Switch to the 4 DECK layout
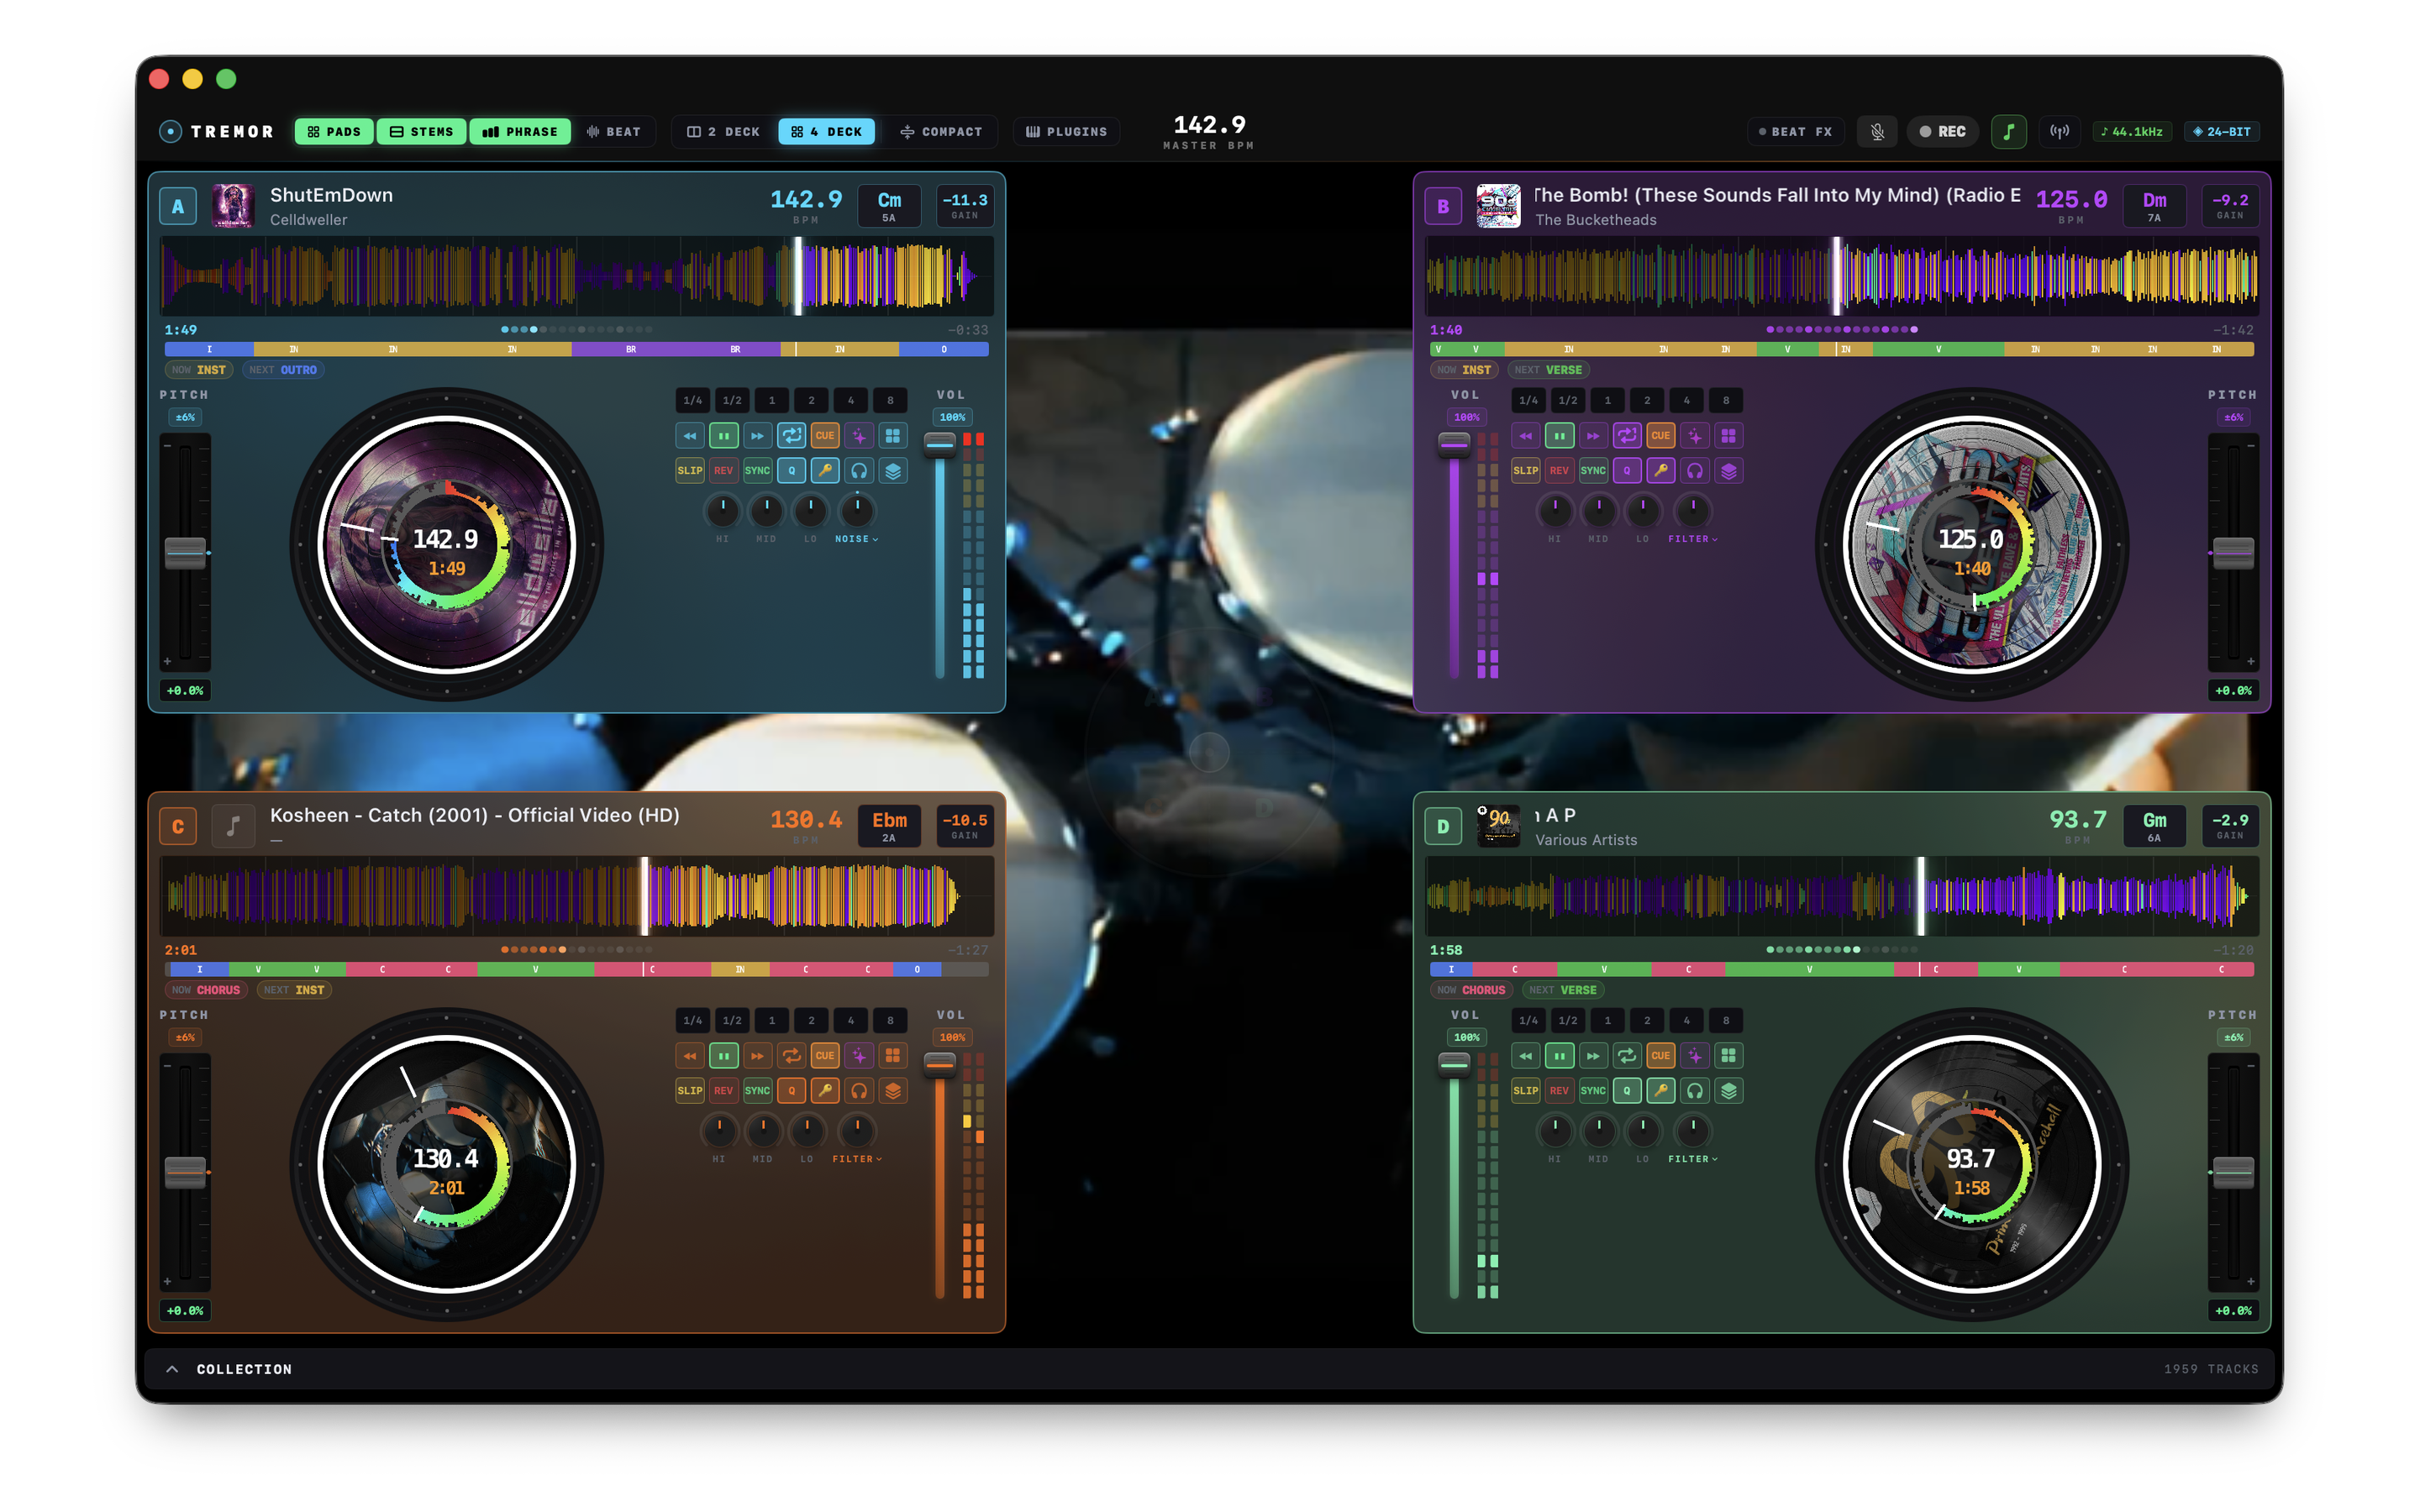 pyautogui.click(x=826, y=132)
